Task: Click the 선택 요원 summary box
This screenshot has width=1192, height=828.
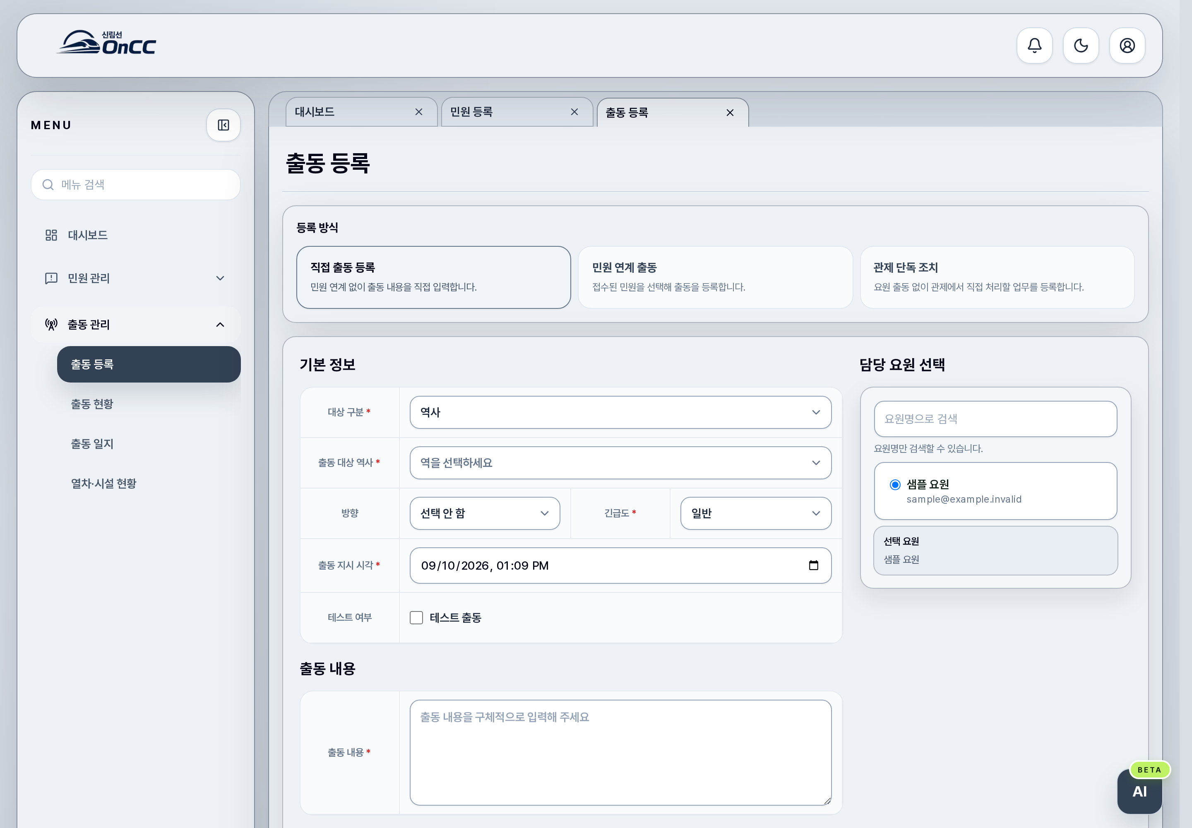Action: 995,551
